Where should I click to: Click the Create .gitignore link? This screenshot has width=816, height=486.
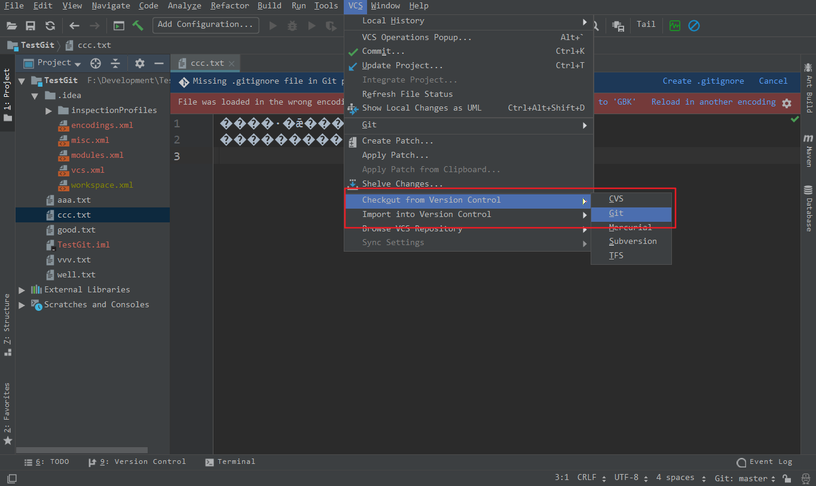pyautogui.click(x=703, y=81)
